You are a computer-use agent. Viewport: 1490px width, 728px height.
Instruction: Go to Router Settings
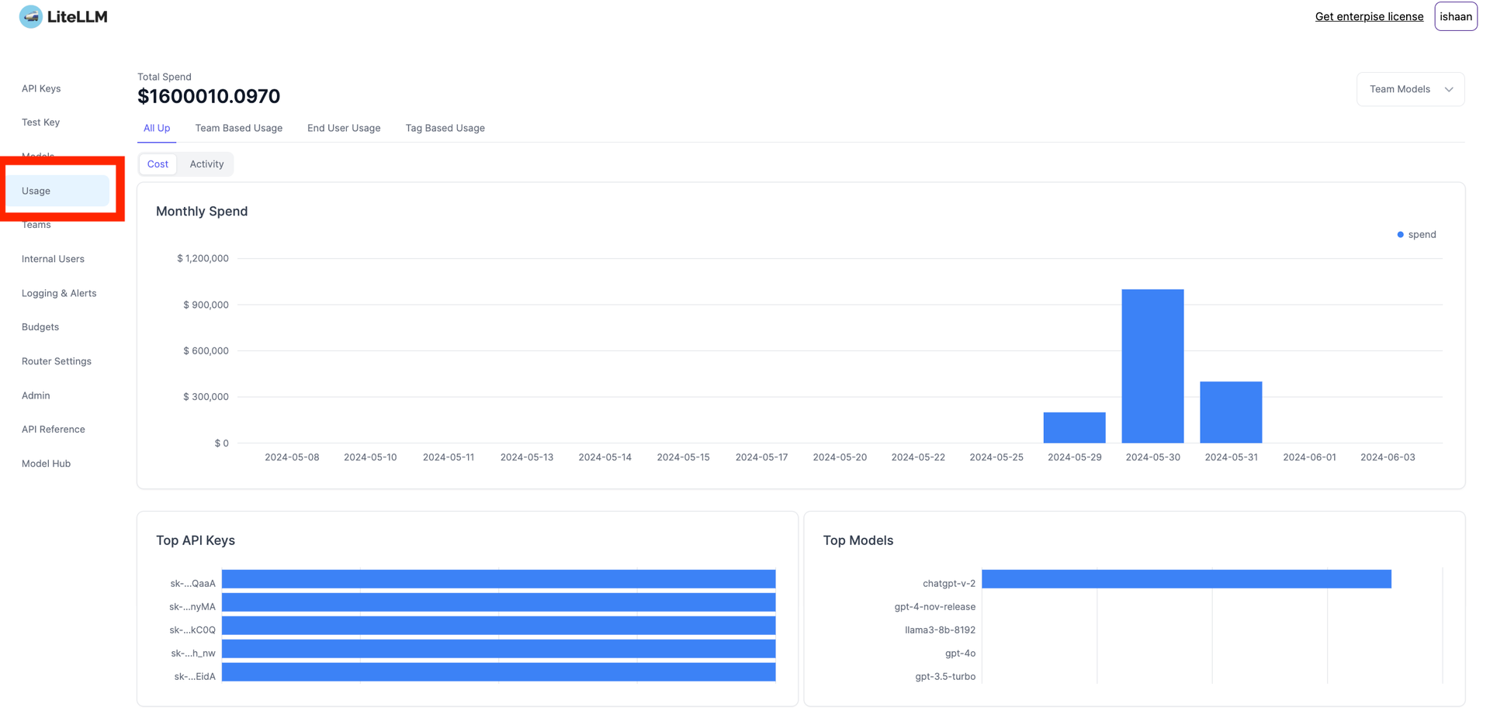tap(56, 361)
